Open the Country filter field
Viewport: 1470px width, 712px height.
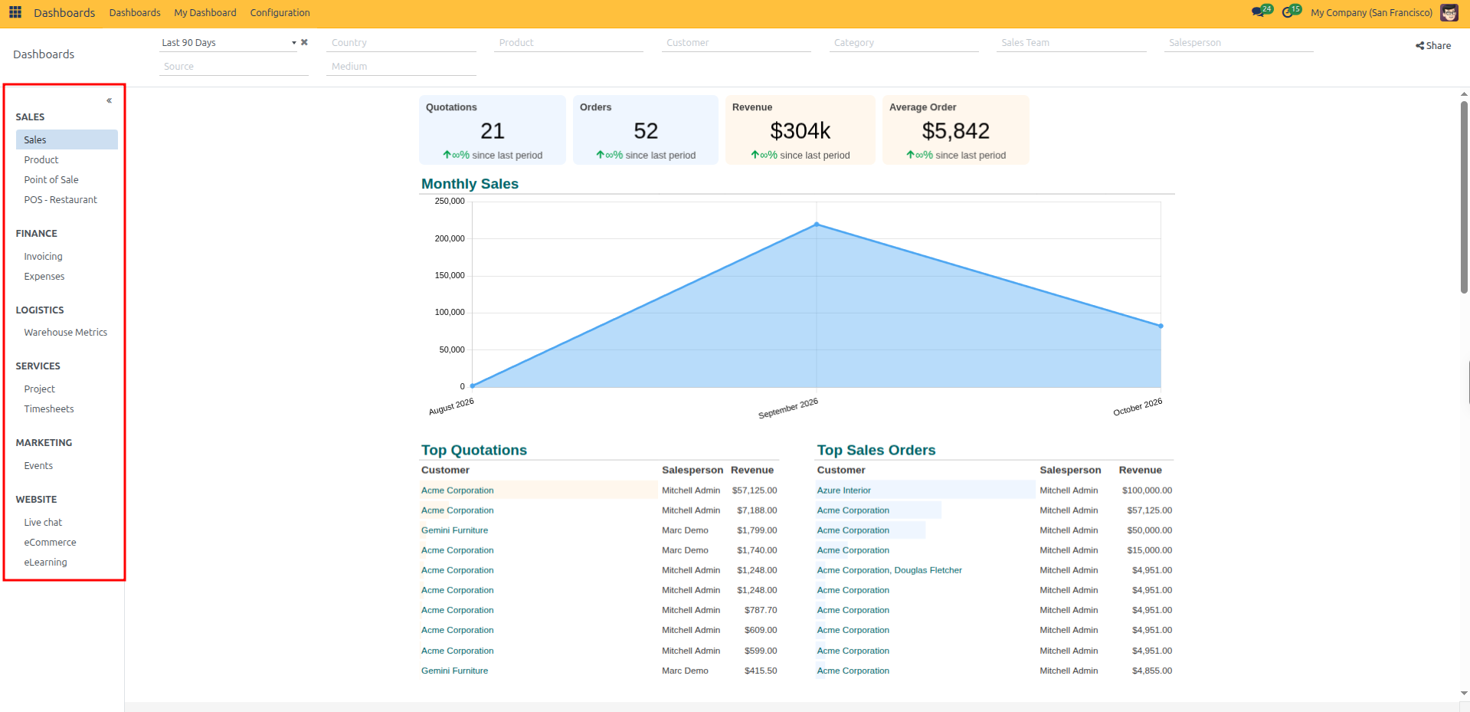pos(401,43)
